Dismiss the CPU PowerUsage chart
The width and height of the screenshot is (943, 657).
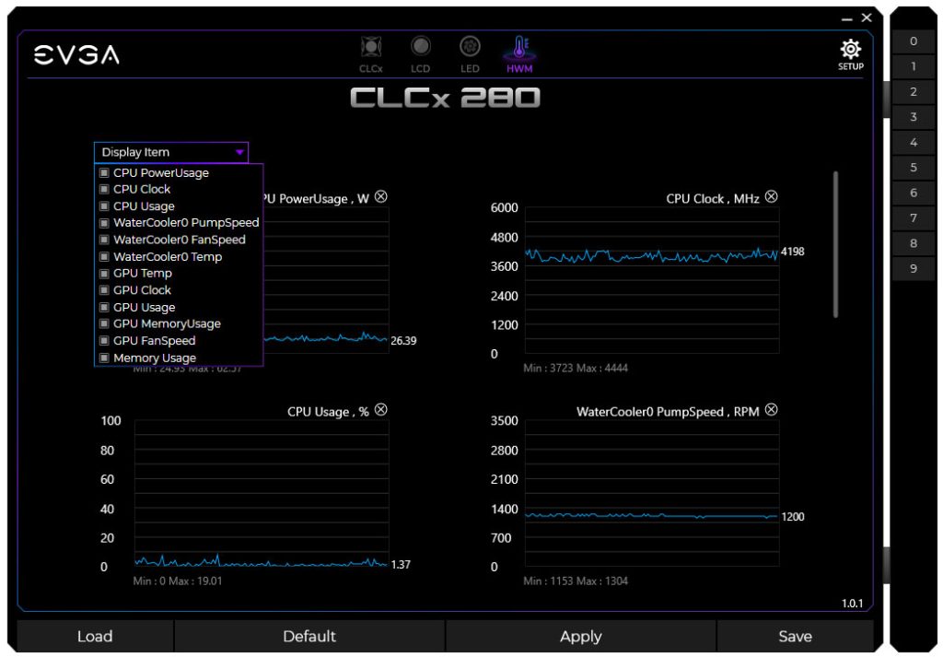tap(381, 195)
